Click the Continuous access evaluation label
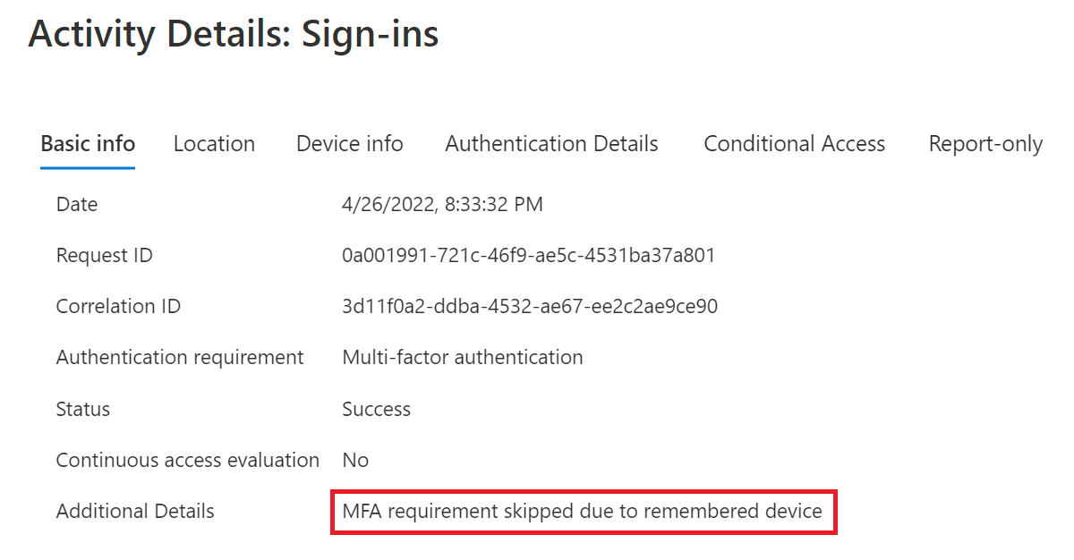 [187, 461]
